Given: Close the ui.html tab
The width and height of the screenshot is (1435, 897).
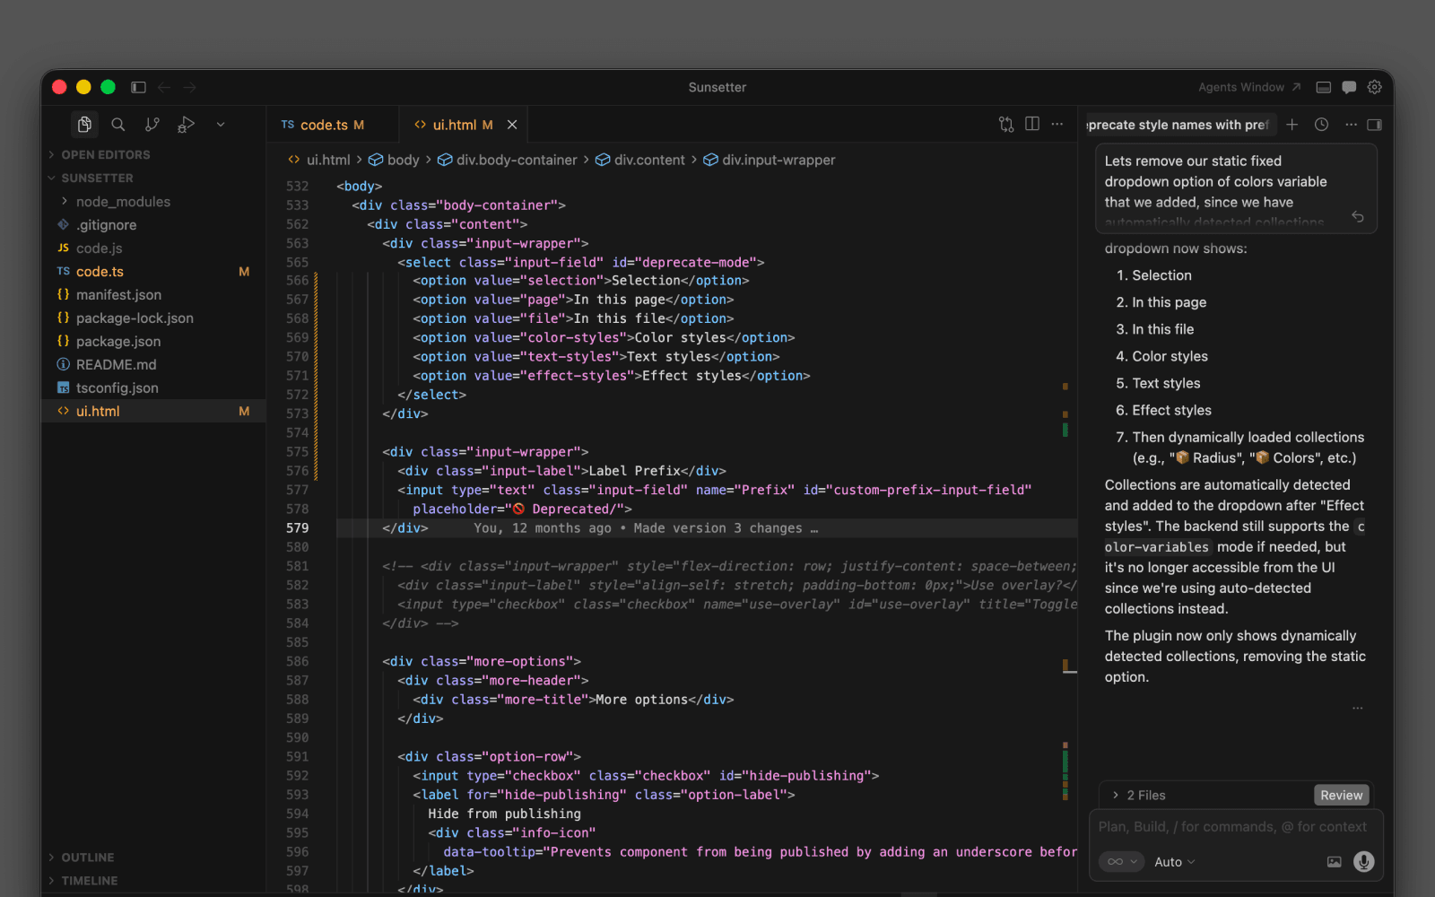Looking at the screenshot, I should pyautogui.click(x=512, y=125).
